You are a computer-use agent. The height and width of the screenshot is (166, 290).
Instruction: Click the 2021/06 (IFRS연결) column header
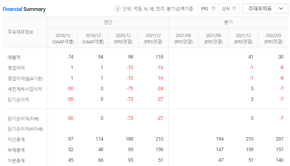point(183,38)
